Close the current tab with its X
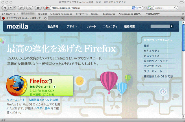185x122 pixels. (x=45, y=18)
